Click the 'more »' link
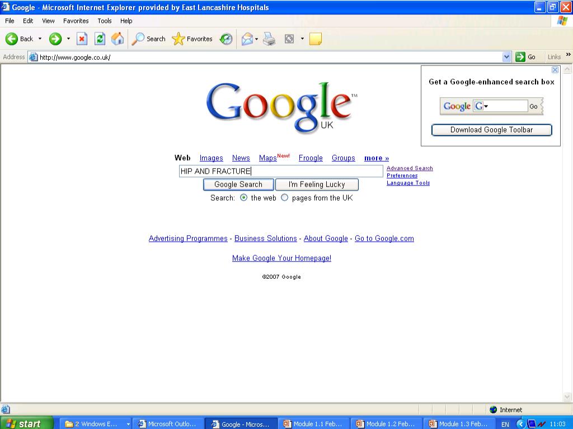 coord(377,158)
